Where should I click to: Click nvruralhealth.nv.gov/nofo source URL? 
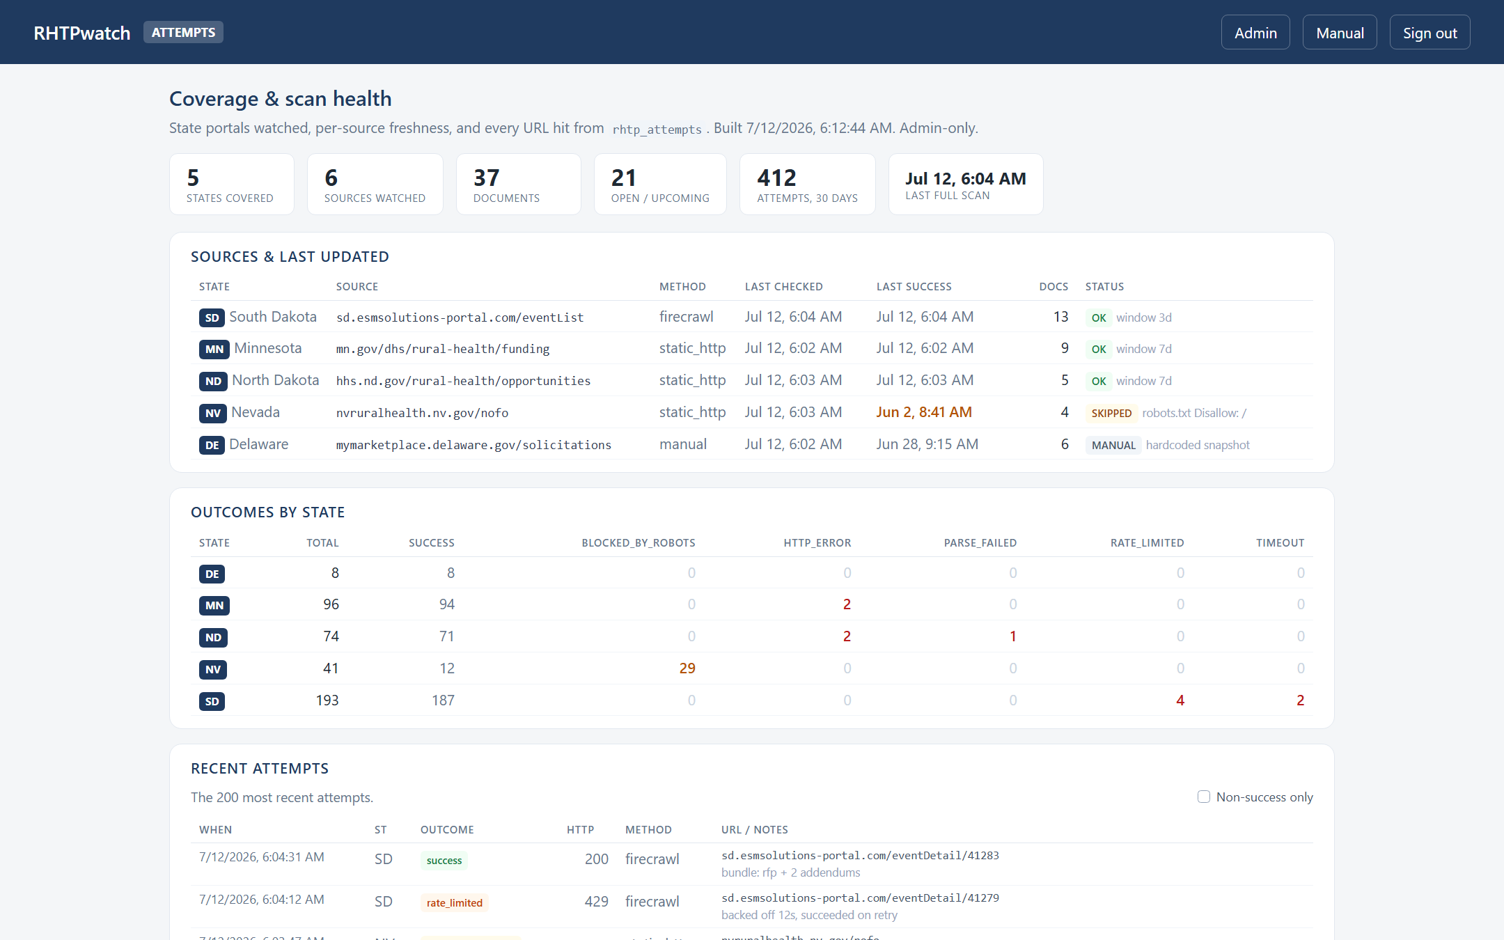[422, 413]
